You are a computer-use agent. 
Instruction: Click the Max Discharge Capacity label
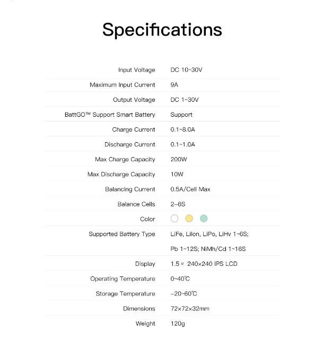[121, 175]
